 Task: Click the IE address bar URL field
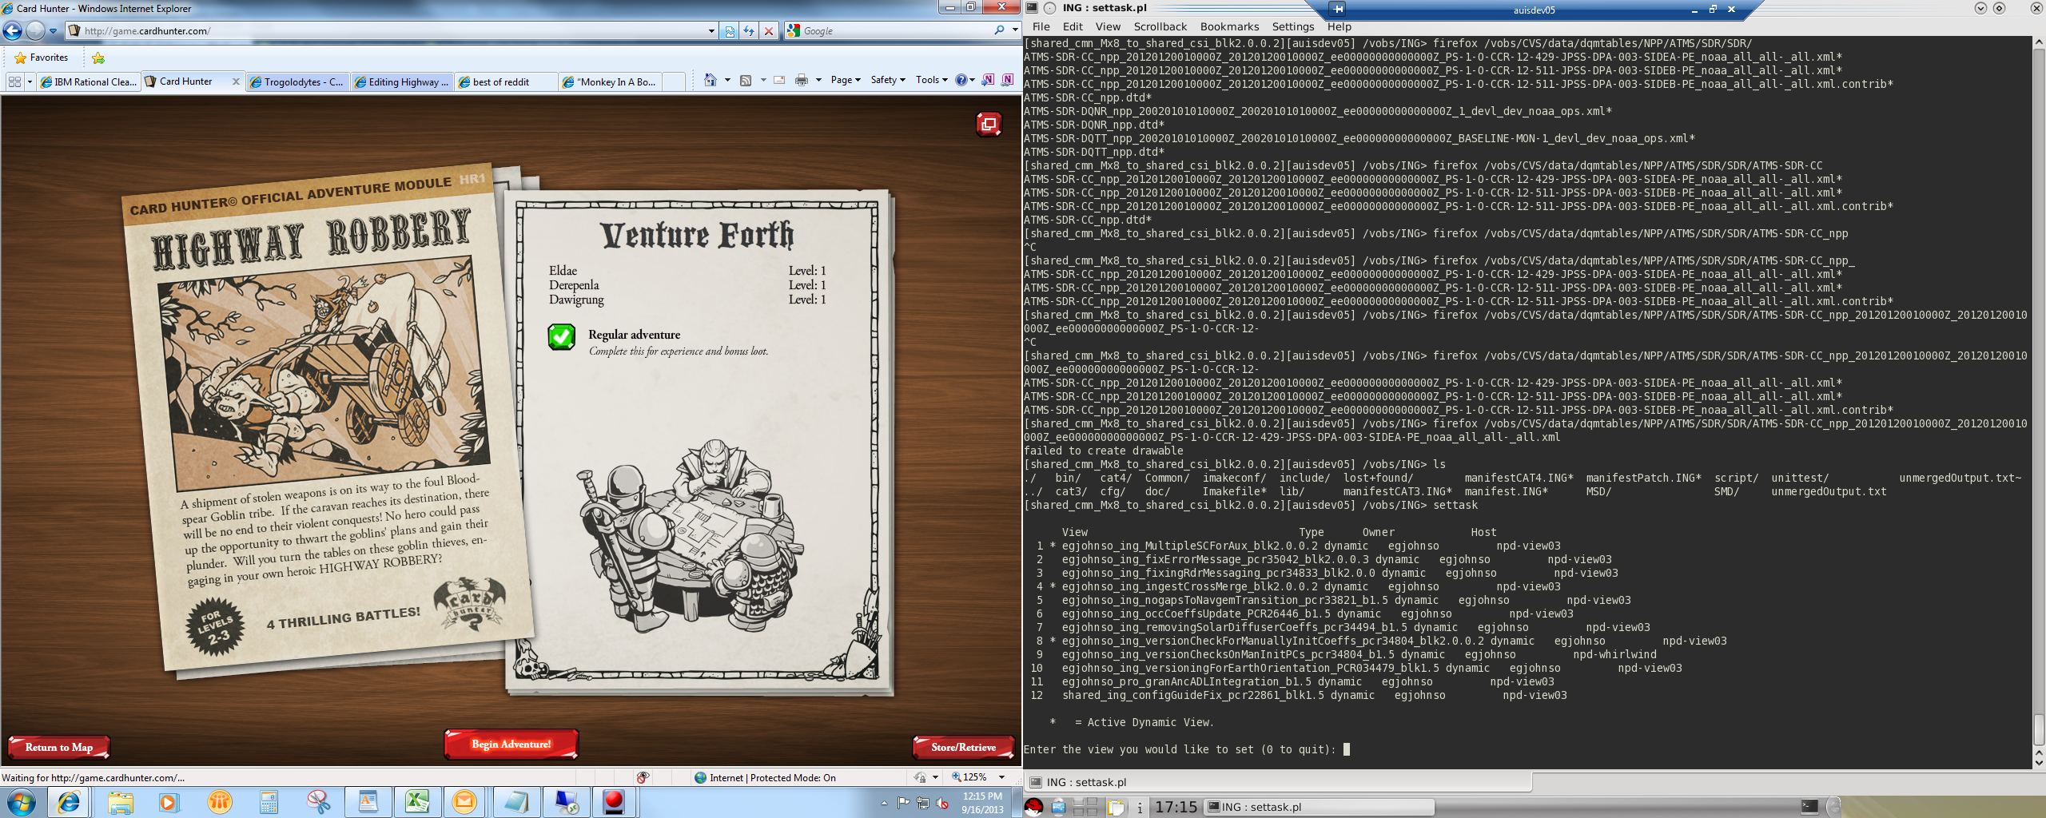(392, 30)
